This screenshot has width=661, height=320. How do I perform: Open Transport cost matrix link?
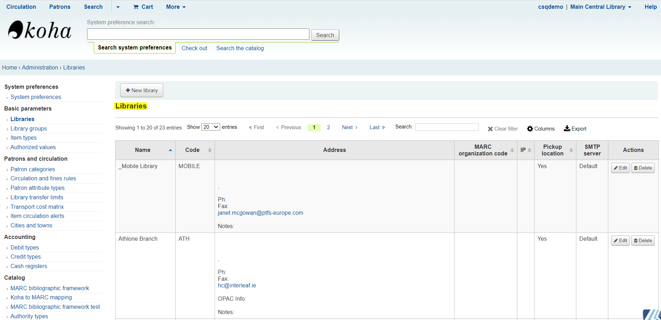37,207
